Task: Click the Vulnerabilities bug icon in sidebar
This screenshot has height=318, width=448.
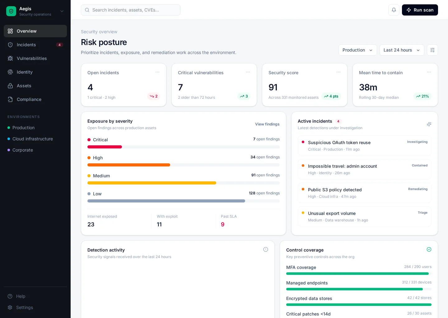Action: click(x=10, y=58)
